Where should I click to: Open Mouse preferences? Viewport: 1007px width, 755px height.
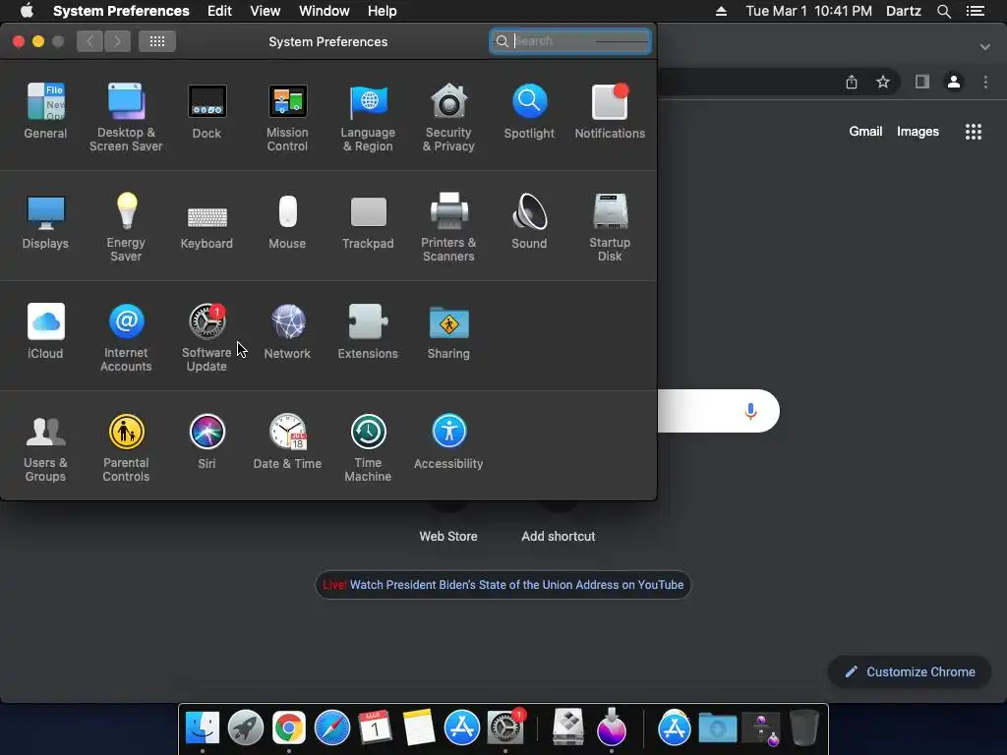(x=287, y=221)
